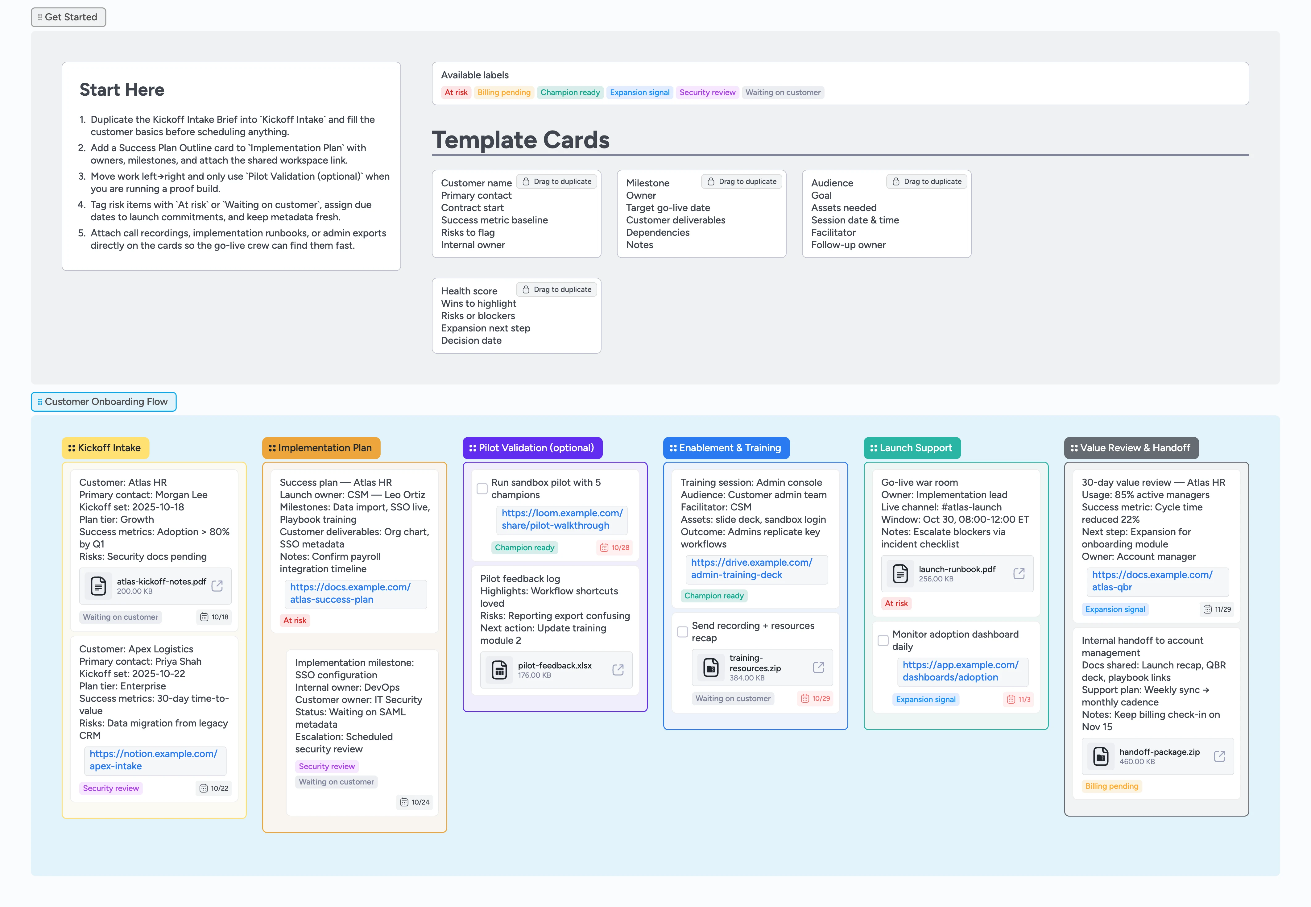This screenshot has height=907, width=1311.
Task: Click the Waiting on customer label on the Atlas HR card
Action: (x=120, y=617)
